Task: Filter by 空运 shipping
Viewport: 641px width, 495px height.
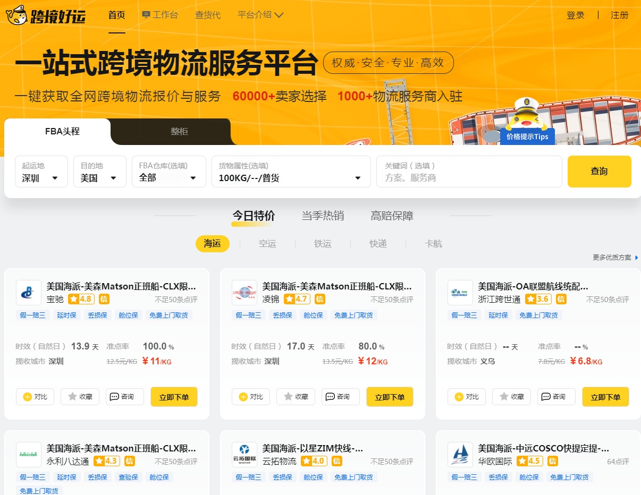Action: click(x=267, y=243)
